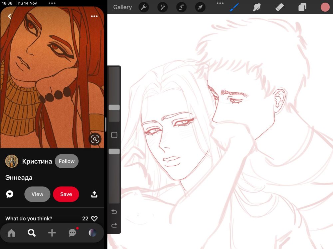Adjust the brush size slider handle
The image size is (333, 249).
pos(114,108)
